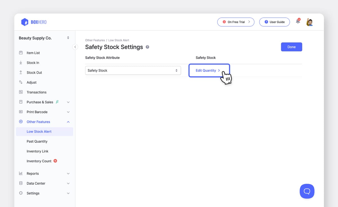The width and height of the screenshot is (338, 207).
Task: Click the Done button
Action: [x=291, y=47]
